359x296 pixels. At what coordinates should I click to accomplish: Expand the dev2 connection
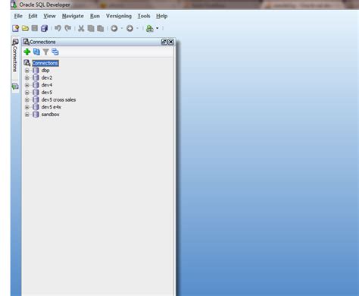click(x=27, y=77)
